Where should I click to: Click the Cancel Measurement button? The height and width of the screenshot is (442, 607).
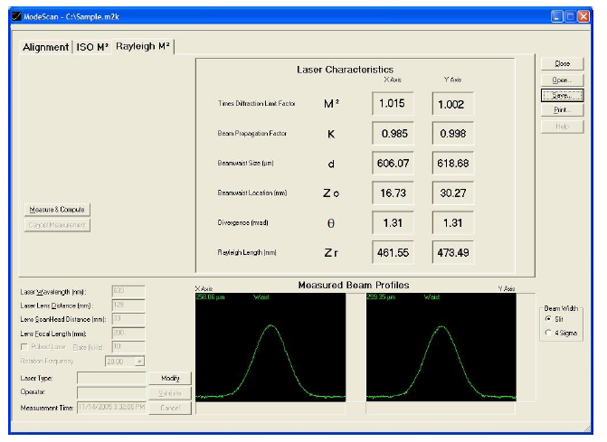point(57,225)
